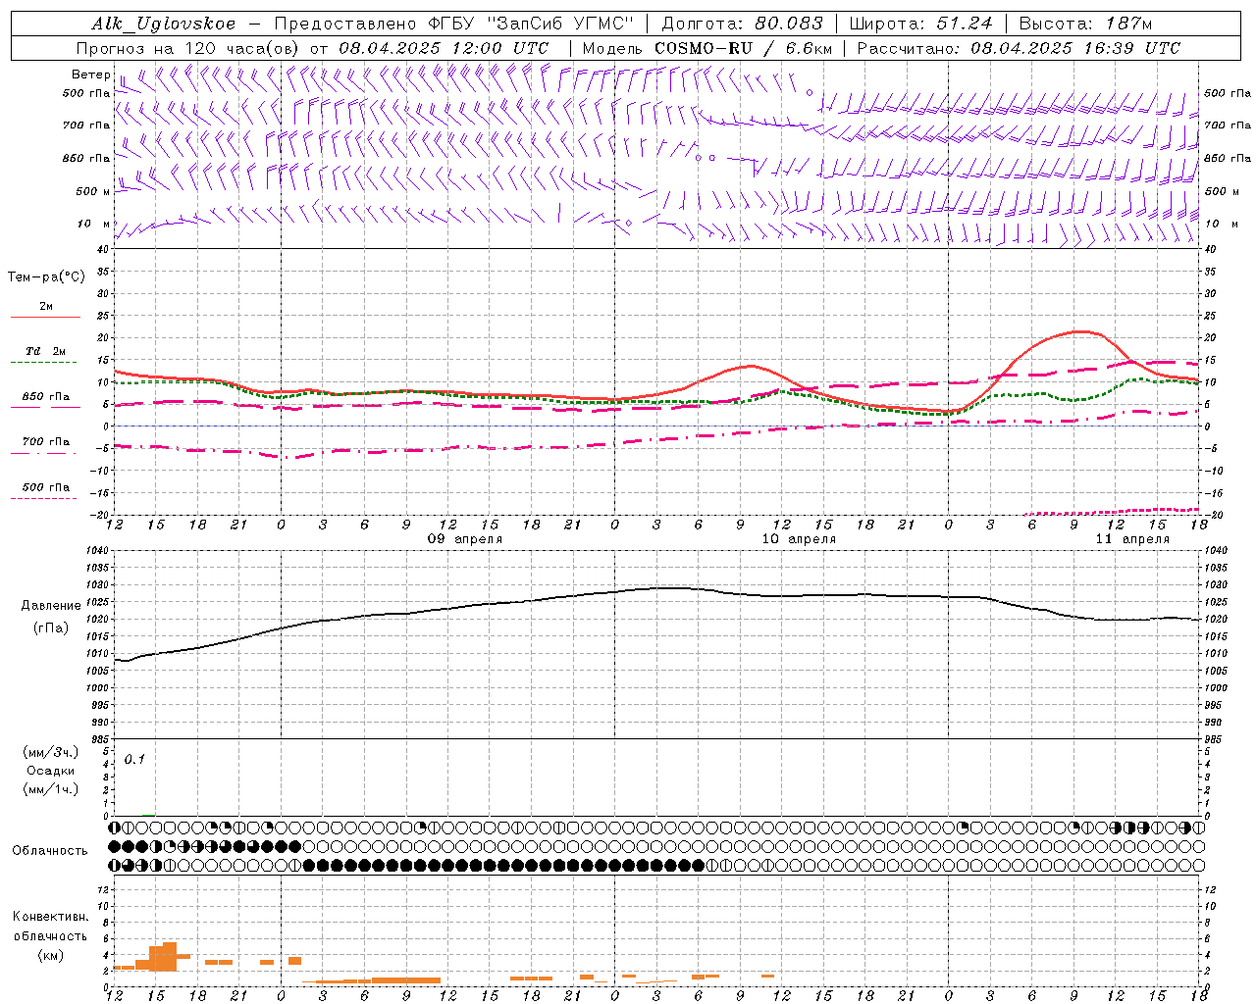
Task: Click the date label 11 апреля
Action: [1133, 539]
